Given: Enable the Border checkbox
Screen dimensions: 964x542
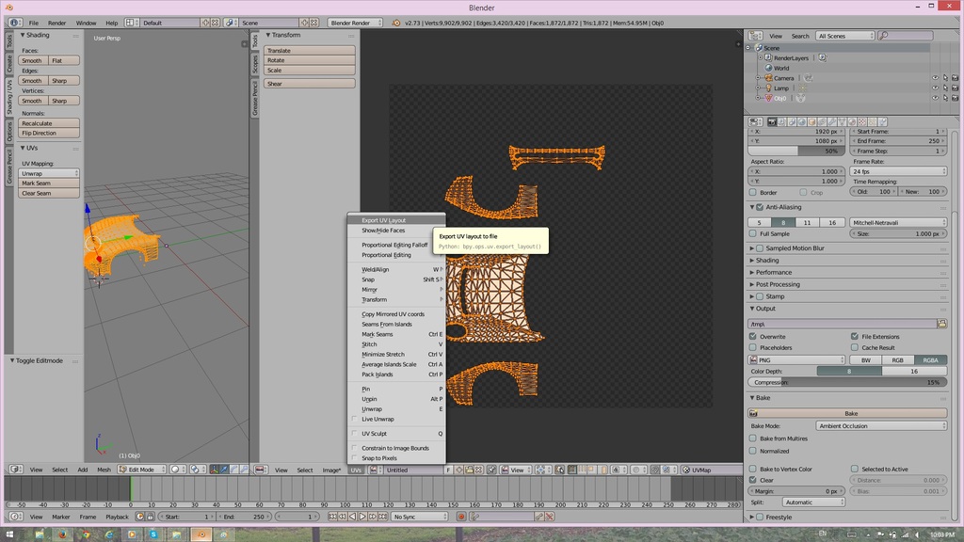Looking at the screenshot, I should tap(753, 192).
